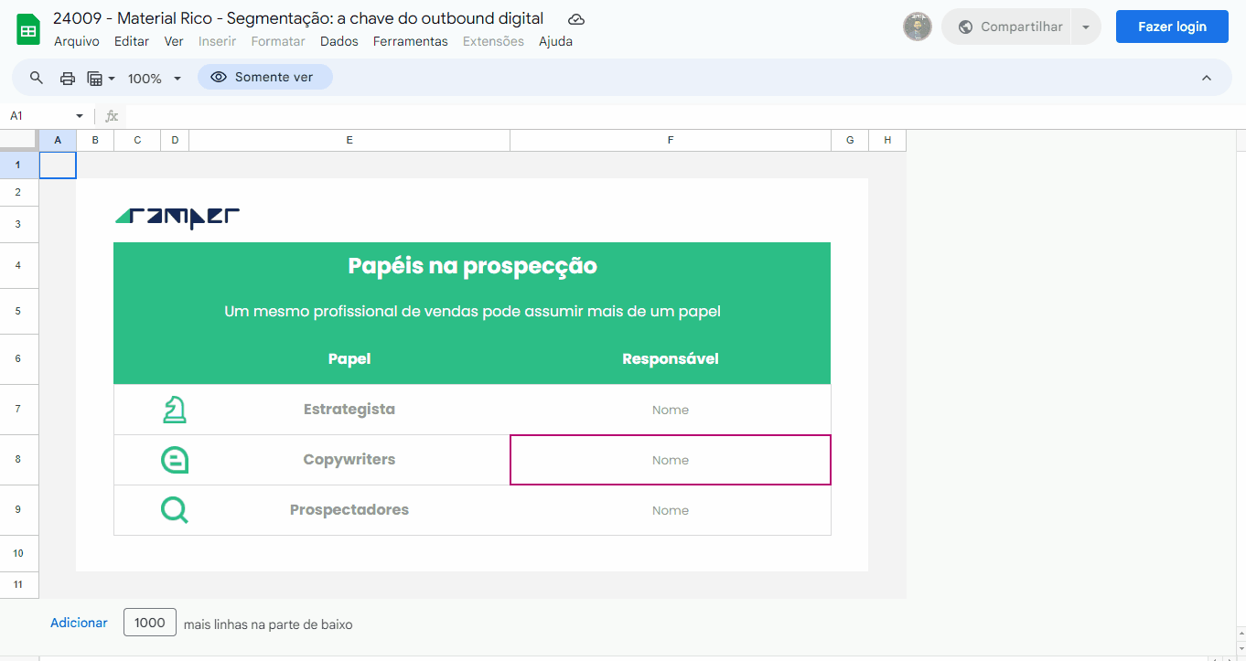Open the 100% zoom dropdown
The image size is (1246, 661).
click(154, 79)
